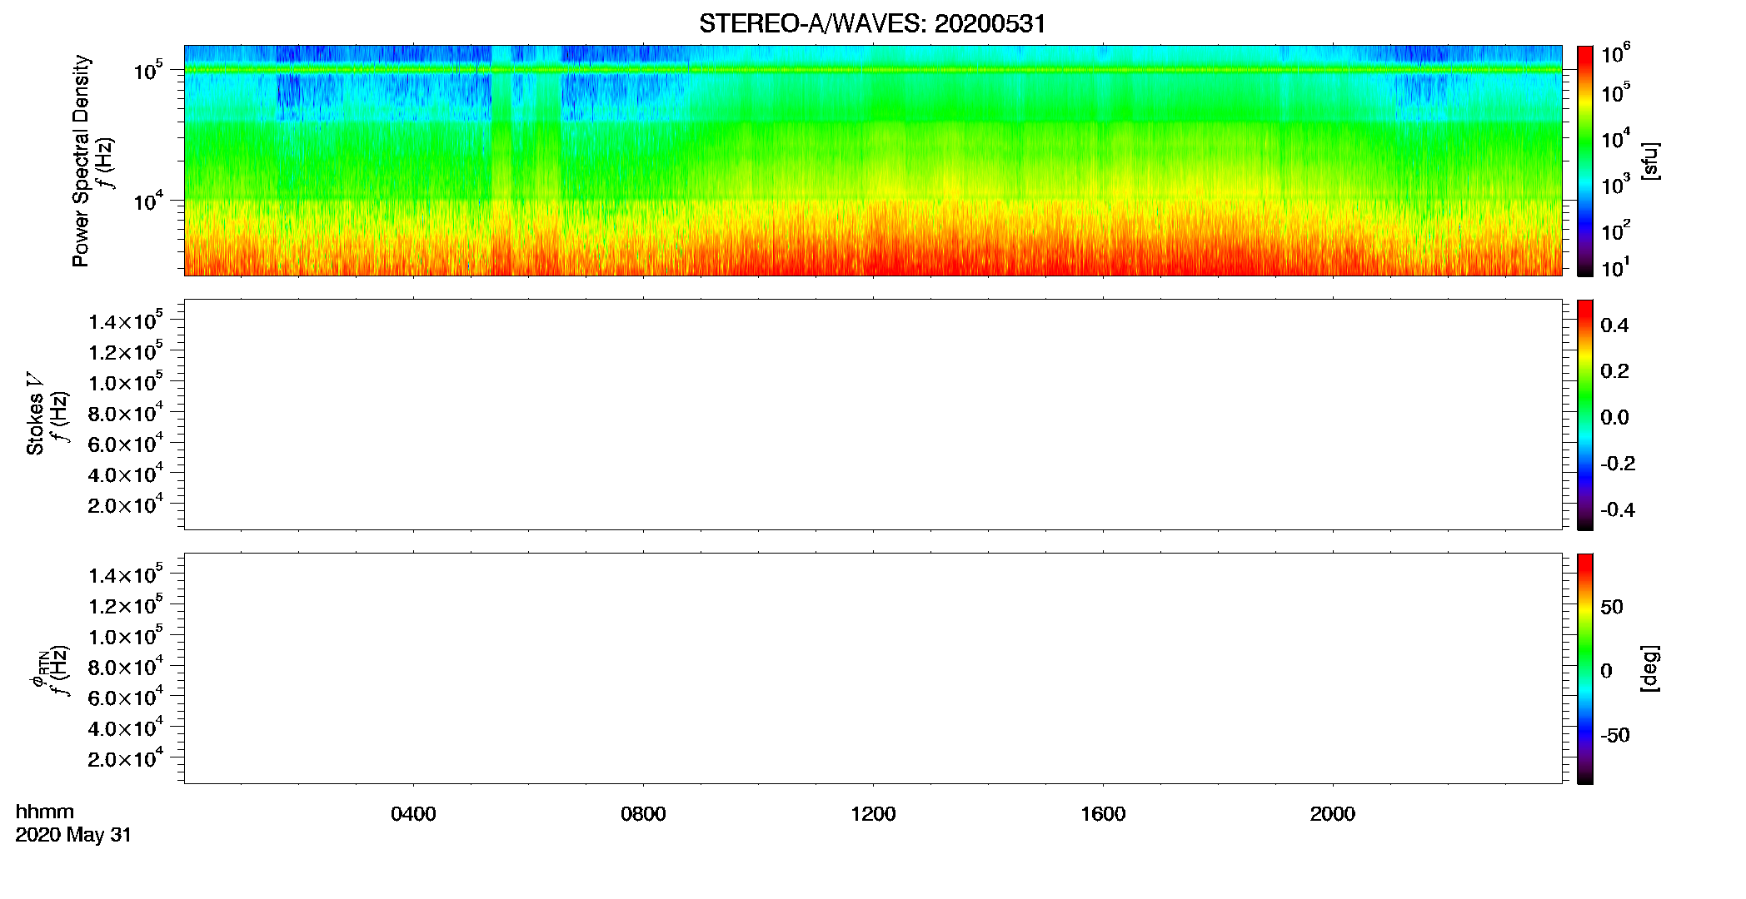Screen dimensions: 1746x899
Task: Click the 0400 time tick label
Action: [413, 814]
